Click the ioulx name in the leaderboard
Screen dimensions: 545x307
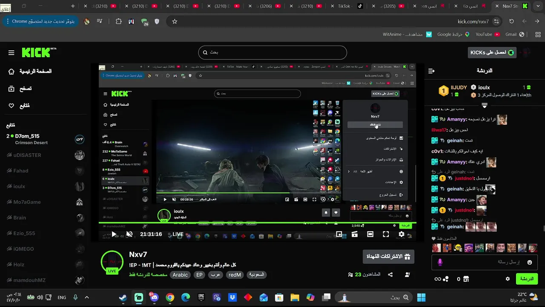click(484, 87)
